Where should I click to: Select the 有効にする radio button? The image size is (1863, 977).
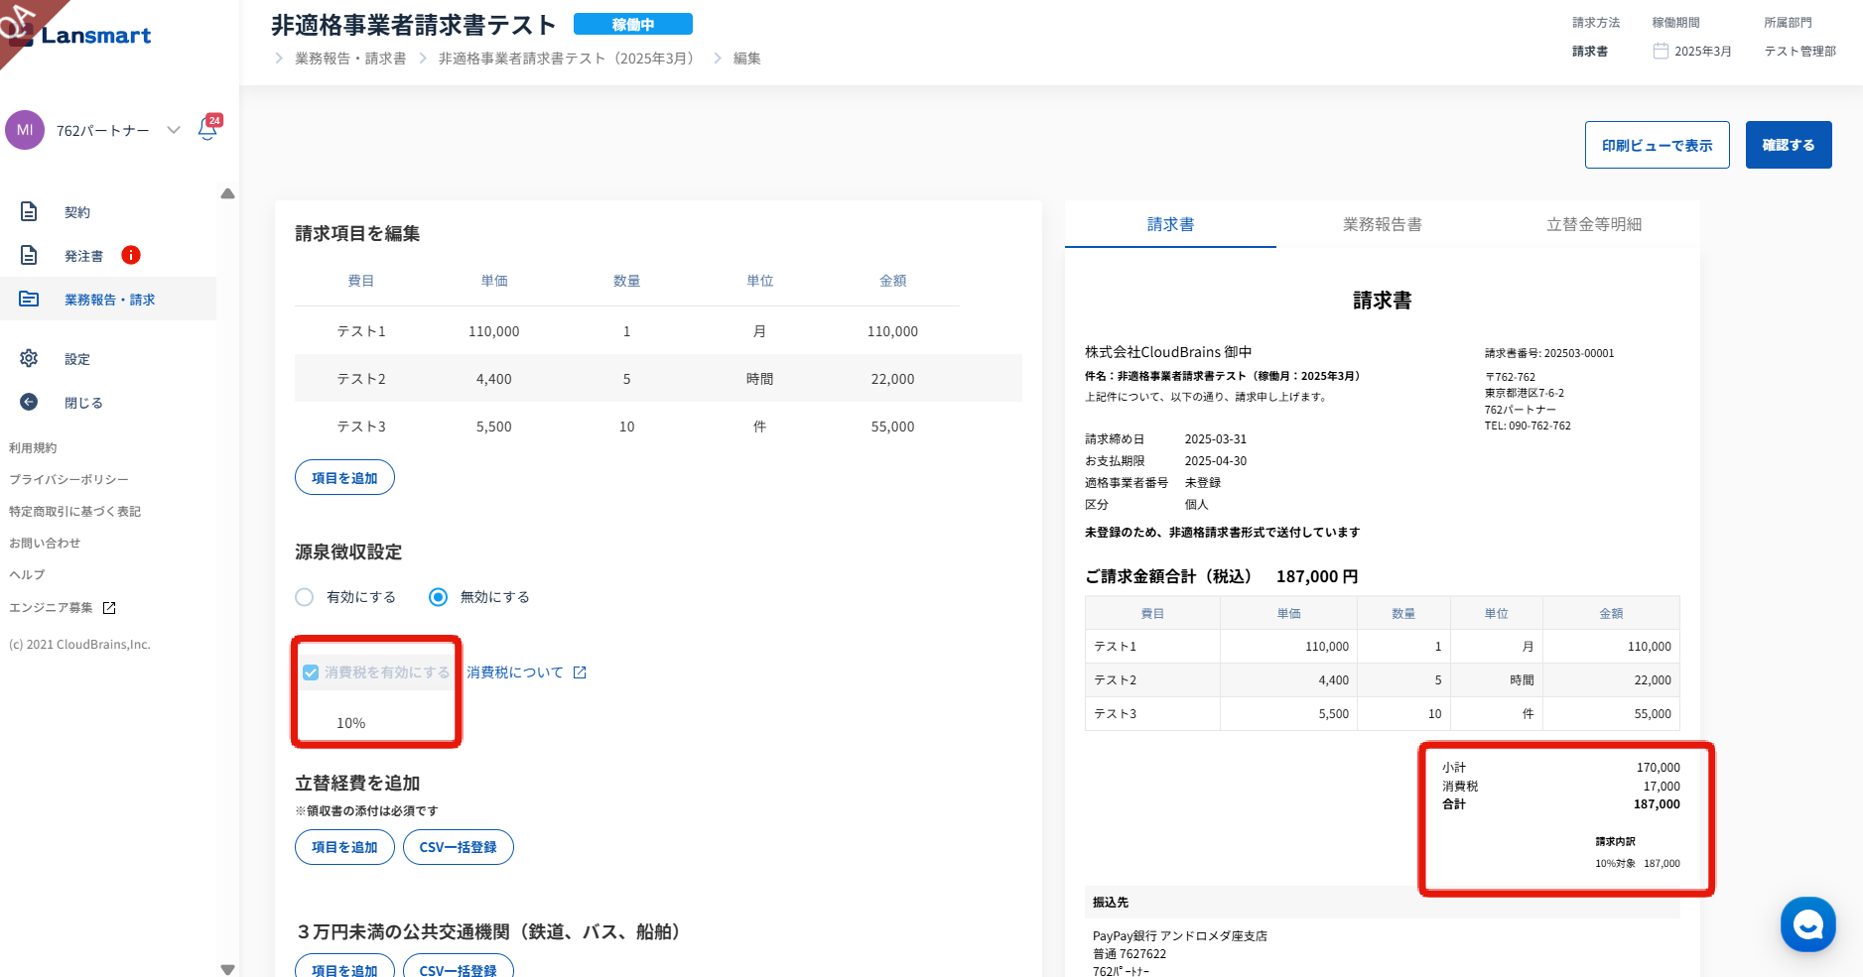(x=305, y=597)
